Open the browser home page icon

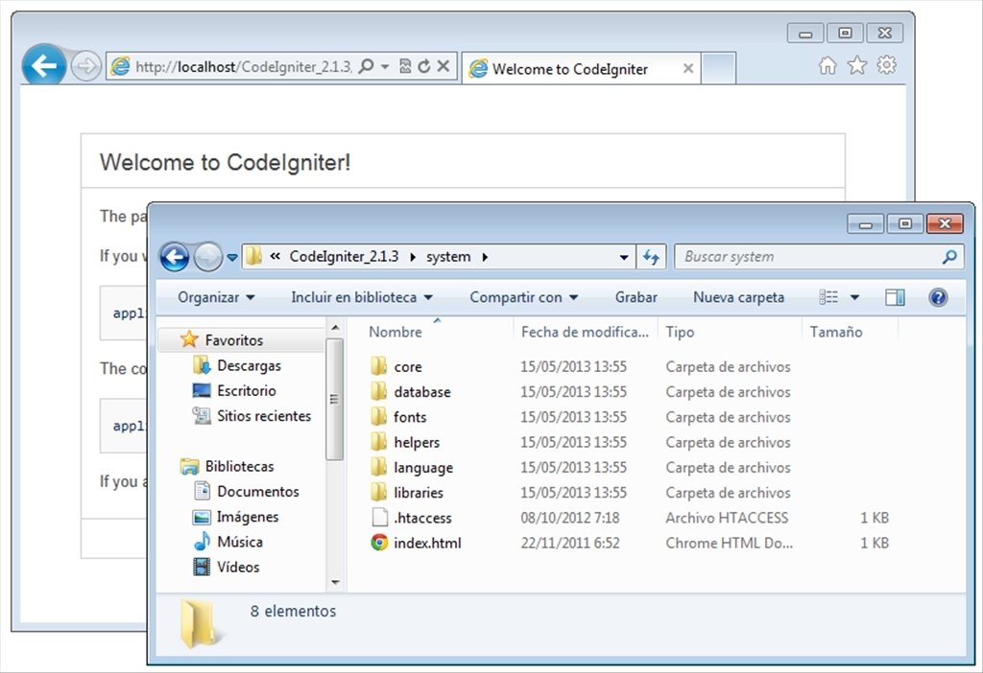(x=826, y=64)
